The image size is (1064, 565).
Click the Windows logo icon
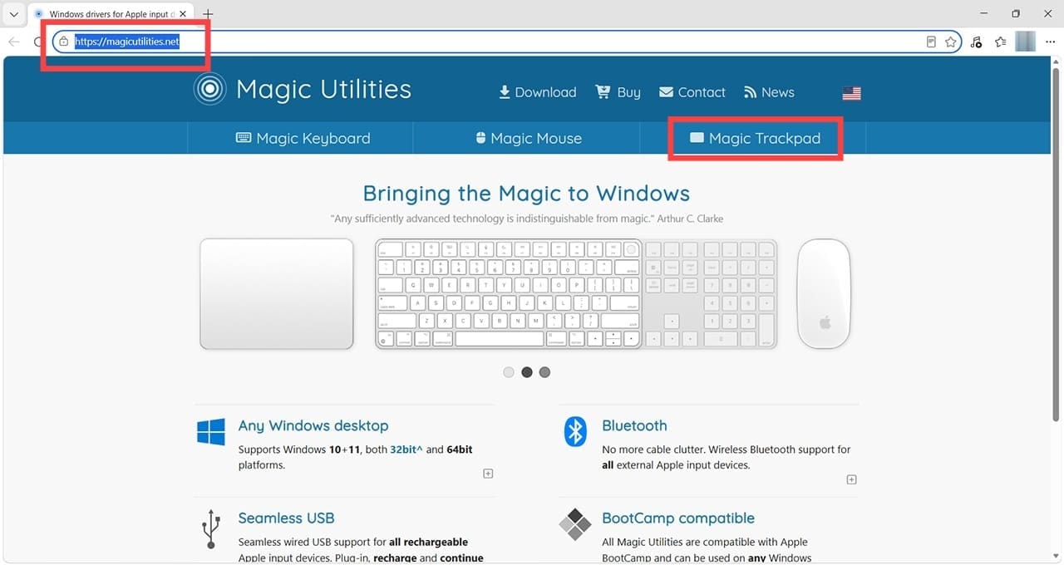click(211, 432)
